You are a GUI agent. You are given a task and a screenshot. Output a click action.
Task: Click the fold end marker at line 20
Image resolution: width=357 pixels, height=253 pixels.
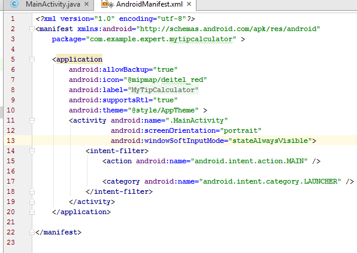pyautogui.click(x=32, y=212)
